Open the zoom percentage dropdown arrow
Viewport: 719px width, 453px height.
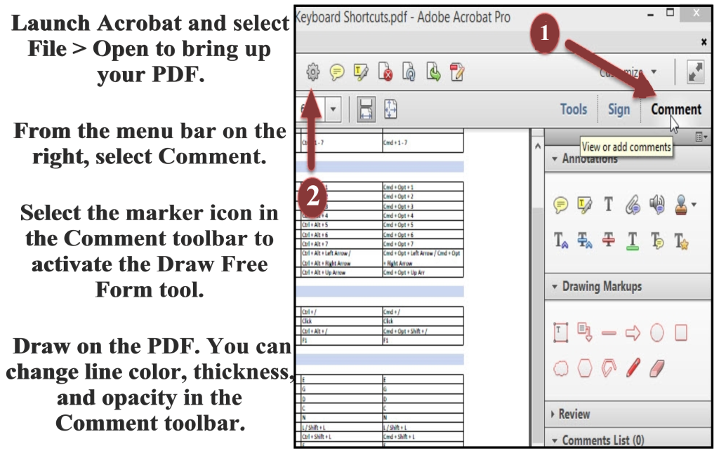coord(333,109)
